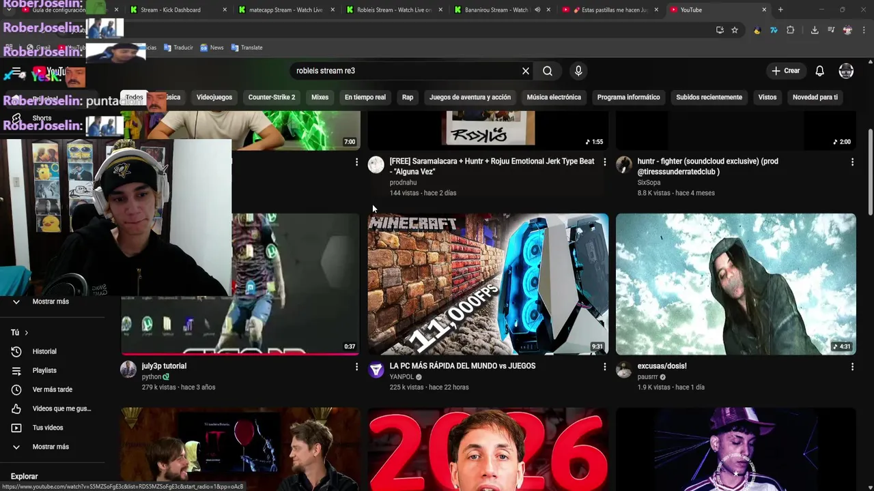The width and height of the screenshot is (874, 491).
Task: Open the browser extensions puzzle icon
Action: [x=791, y=30]
